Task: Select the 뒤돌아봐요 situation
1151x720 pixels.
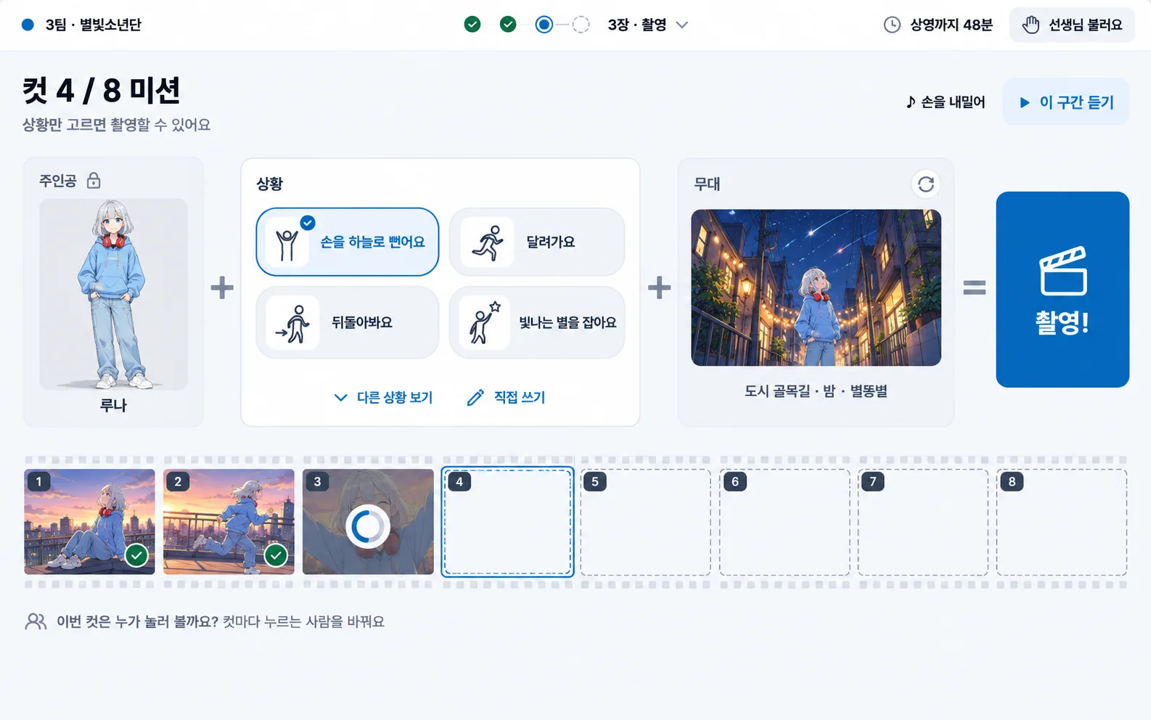Action: click(348, 322)
